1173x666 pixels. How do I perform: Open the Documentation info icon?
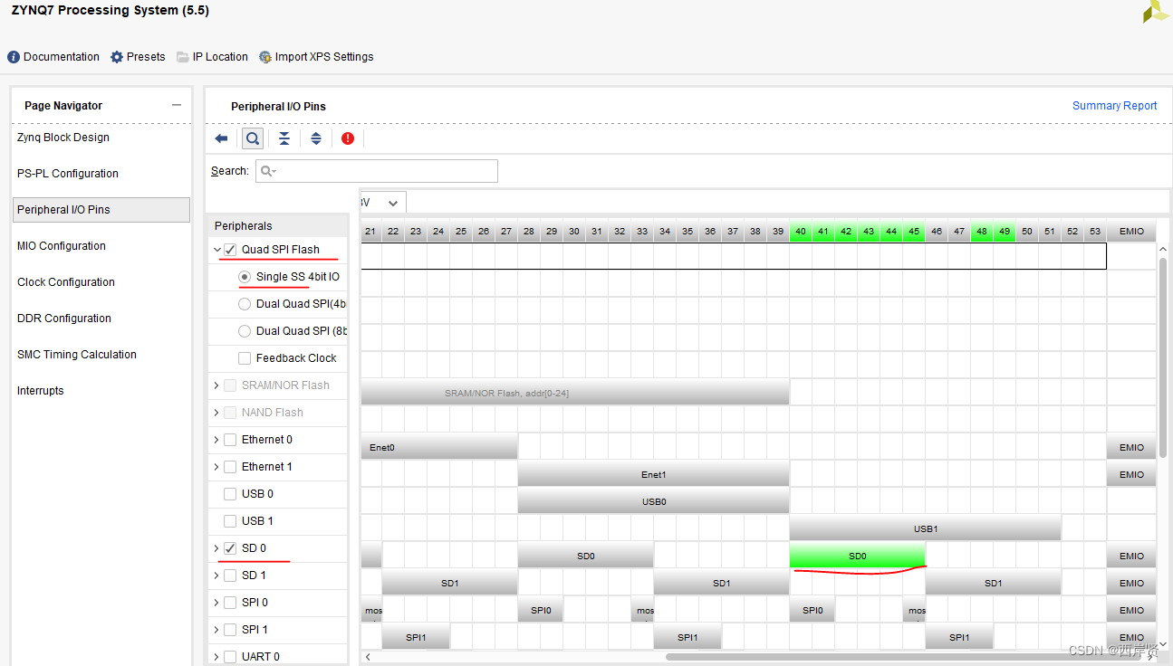click(x=14, y=57)
